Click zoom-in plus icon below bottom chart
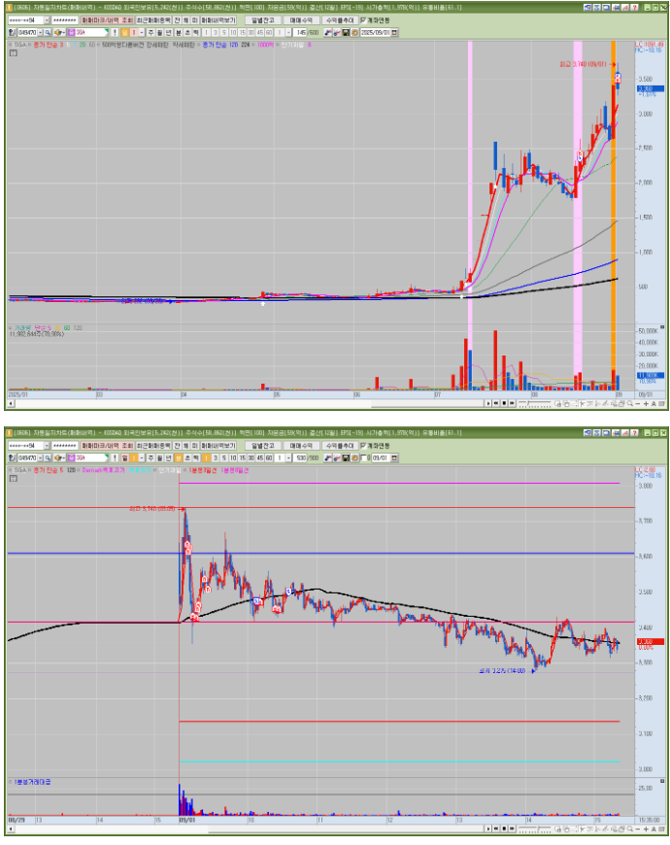The height and width of the screenshot is (845, 670). (x=647, y=828)
